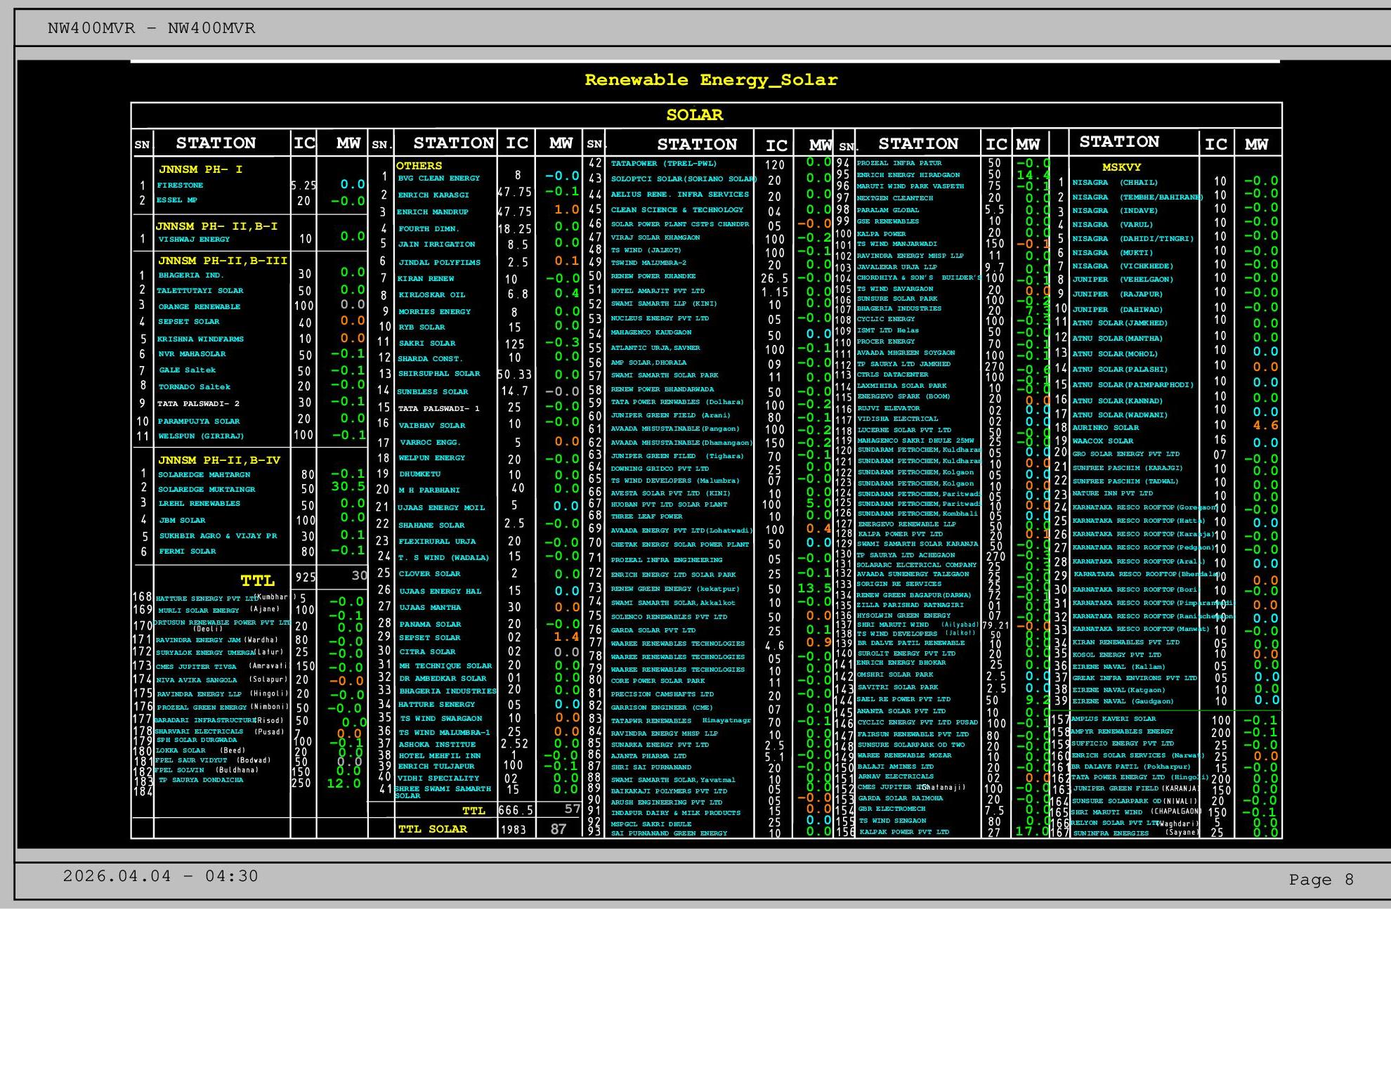Viewport: 1391px width, 1075px height.
Task: Click the MSKVY group heading
Action: 1121,167
